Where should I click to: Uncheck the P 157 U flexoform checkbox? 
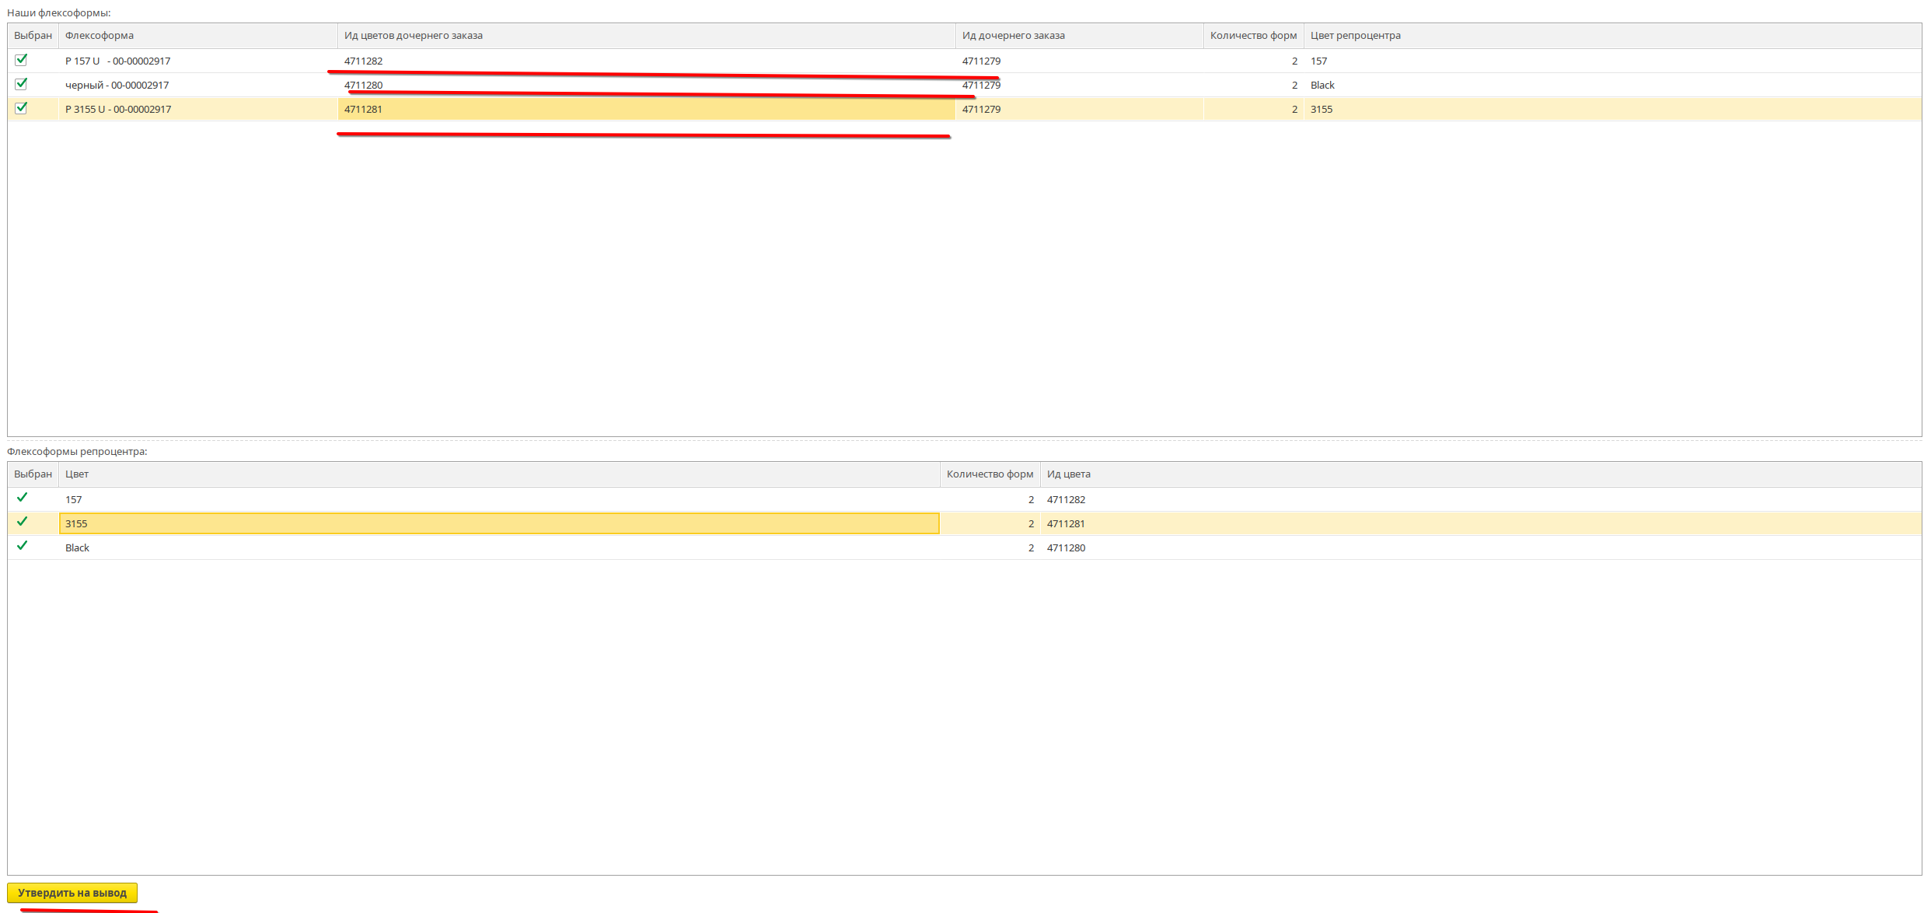(21, 60)
